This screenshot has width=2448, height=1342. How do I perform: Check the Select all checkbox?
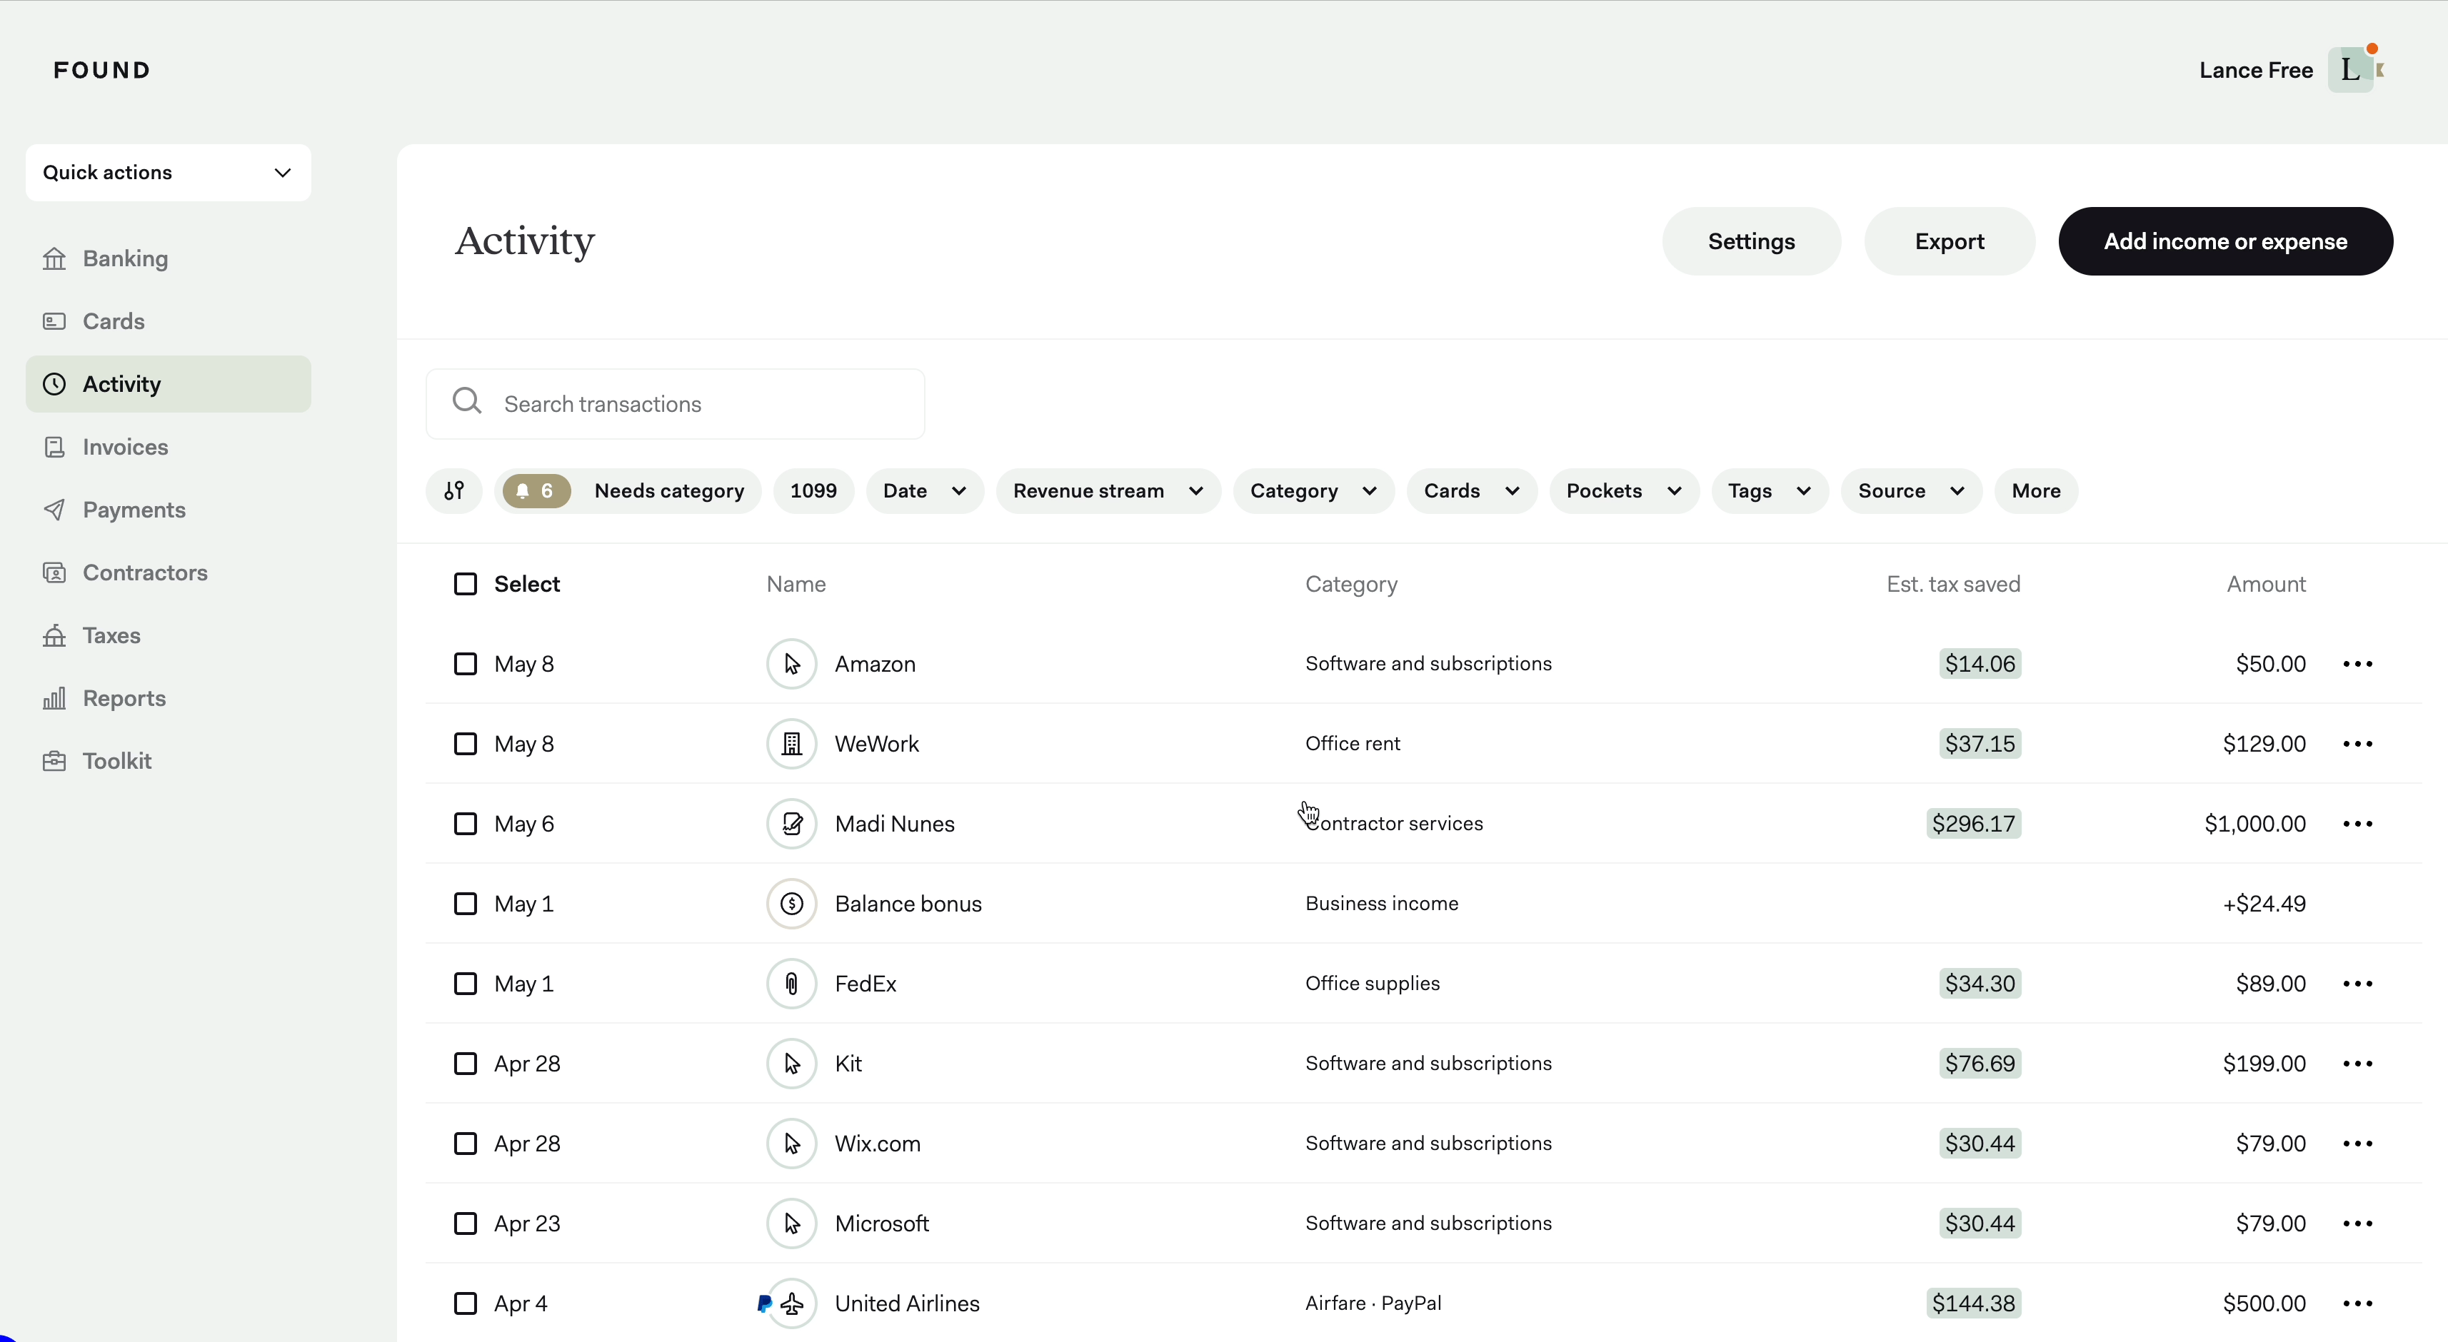[x=466, y=584]
